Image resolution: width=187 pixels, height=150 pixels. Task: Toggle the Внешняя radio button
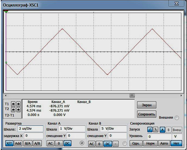point(177,118)
